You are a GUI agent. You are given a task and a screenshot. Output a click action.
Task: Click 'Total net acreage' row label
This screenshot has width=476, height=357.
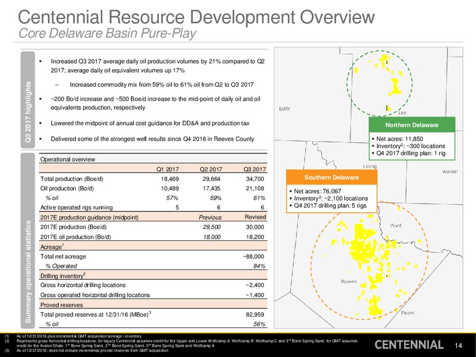tap(63, 256)
